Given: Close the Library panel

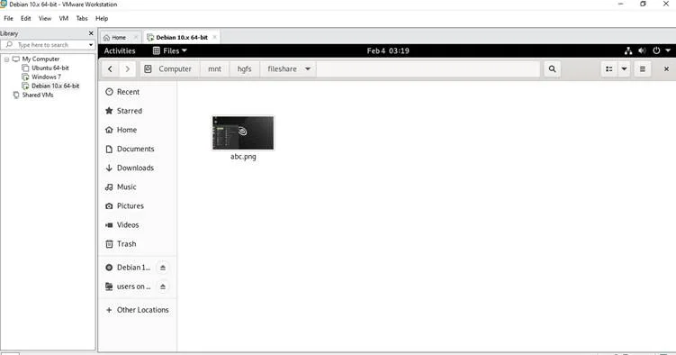Looking at the screenshot, I should (91, 33).
